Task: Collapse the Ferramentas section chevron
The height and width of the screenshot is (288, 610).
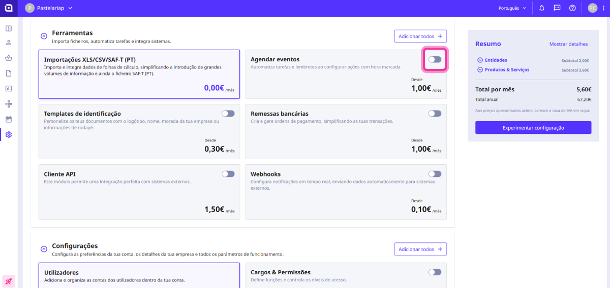Action: click(x=44, y=37)
